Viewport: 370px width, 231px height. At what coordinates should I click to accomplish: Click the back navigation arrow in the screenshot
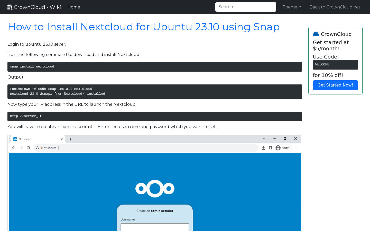[14, 148]
